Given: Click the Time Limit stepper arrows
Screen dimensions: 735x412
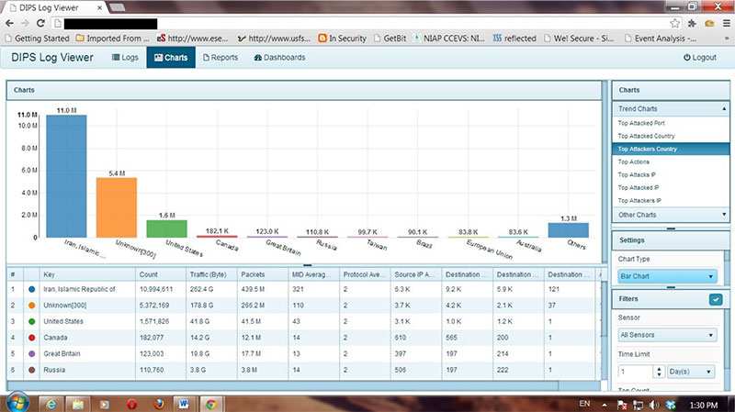Looking at the screenshot, I should pos(659,372).
